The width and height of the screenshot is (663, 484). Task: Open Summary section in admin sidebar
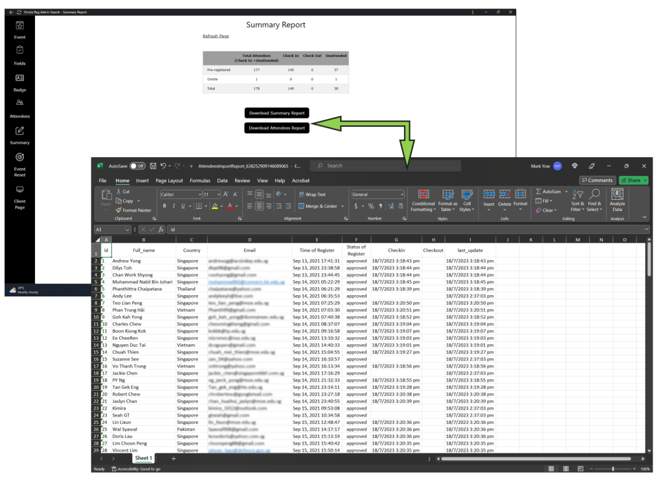pyautogui.click(x=19, y=135)
